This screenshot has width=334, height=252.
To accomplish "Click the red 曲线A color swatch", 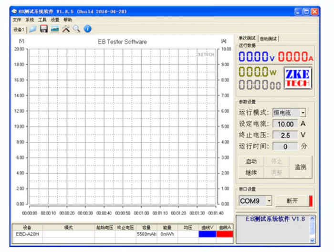I will pyautogui.click(x=225, y=234).
